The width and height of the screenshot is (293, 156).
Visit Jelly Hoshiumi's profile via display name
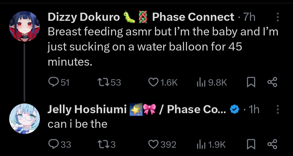[x=87, y=109]
